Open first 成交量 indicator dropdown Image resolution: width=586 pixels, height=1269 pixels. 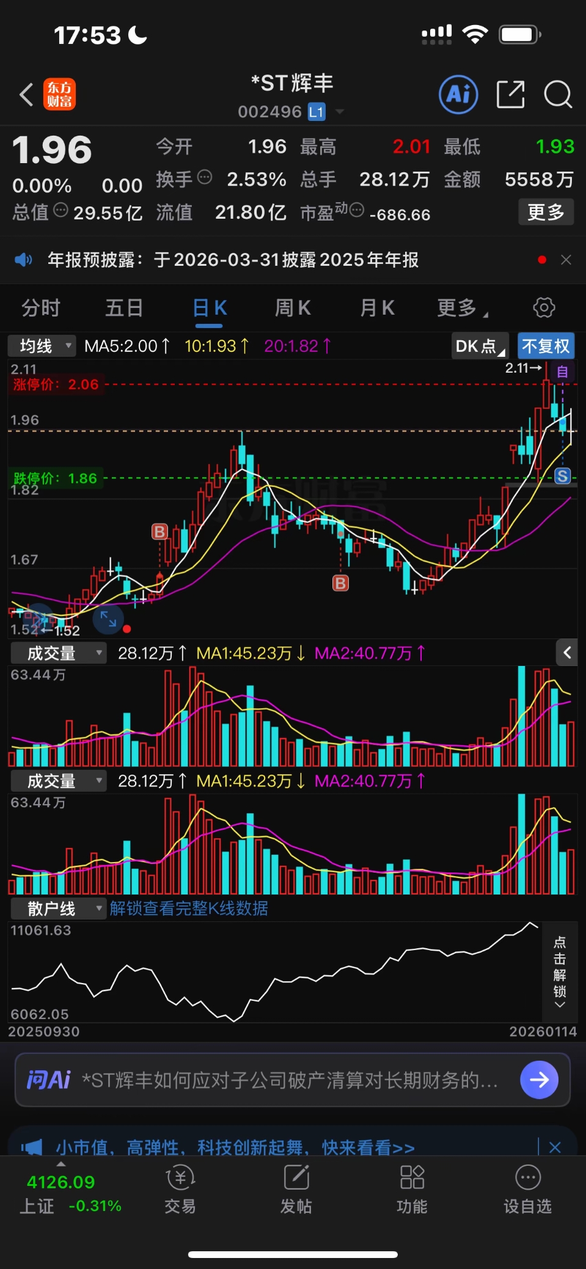(58, 653)
